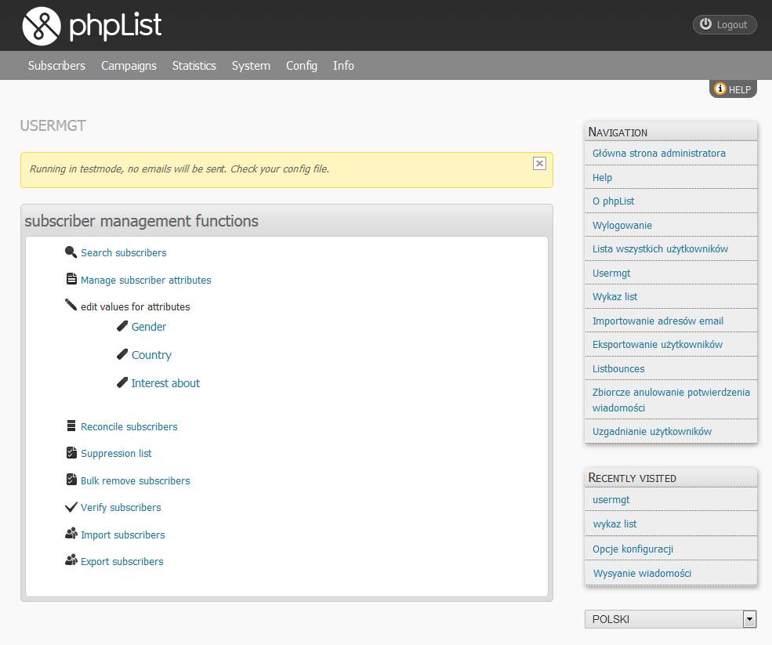
Task: Click the pencil icon next to Gender
Action: [122, 326]
